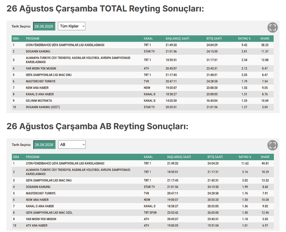Click Tarih Seçiniz label above AB table
Screen dimensions: 286x232
pos(21,145)
